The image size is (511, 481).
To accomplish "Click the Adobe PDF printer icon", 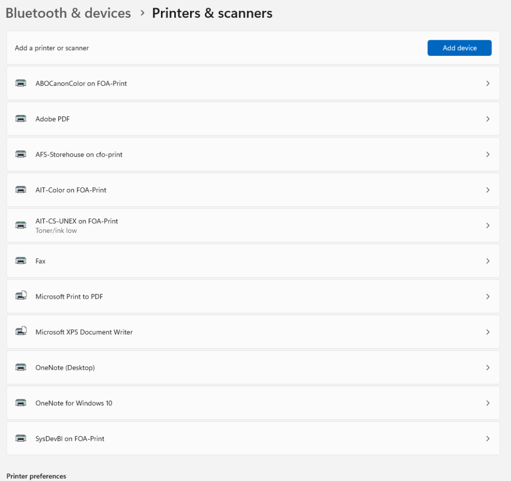I will 21,119.
